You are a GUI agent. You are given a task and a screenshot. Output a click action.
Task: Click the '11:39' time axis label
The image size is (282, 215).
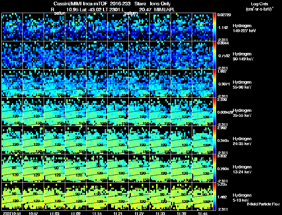click(182, 213)
